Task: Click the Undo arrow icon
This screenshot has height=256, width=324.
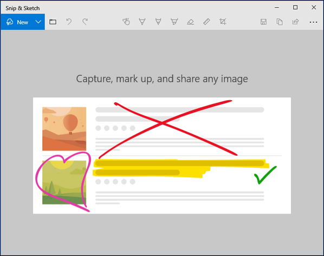Action: pos(69,22)
